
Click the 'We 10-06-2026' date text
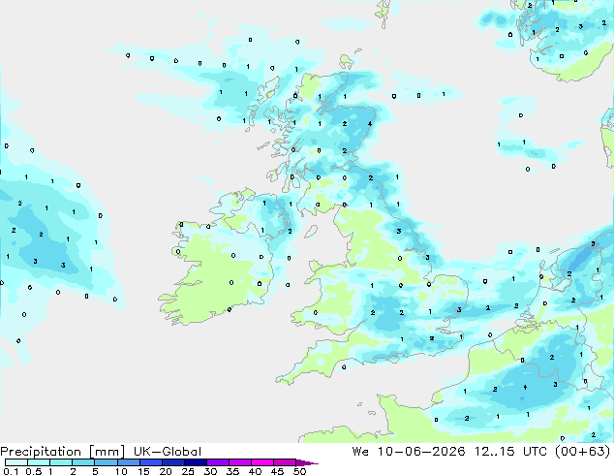pyautogui.click(x=409, y=452)
